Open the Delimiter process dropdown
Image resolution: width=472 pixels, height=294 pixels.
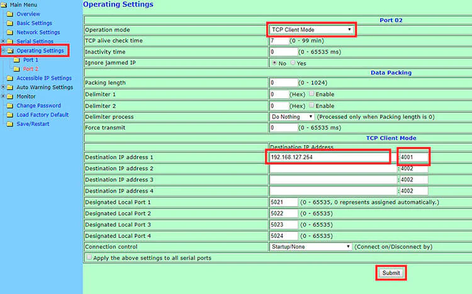point(292,116)
